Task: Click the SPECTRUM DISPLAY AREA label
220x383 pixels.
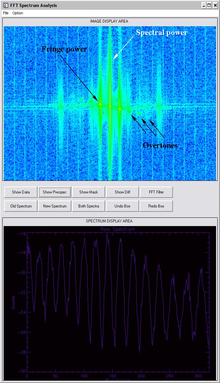Action: (x=109, y=221)
